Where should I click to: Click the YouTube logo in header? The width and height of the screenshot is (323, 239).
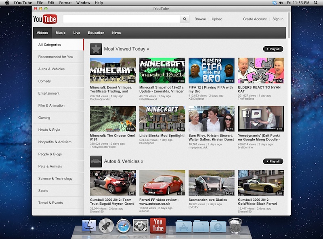45,19
